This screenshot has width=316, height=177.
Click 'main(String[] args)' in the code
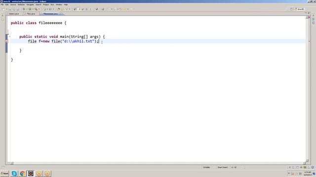click(x=80, y=36)
